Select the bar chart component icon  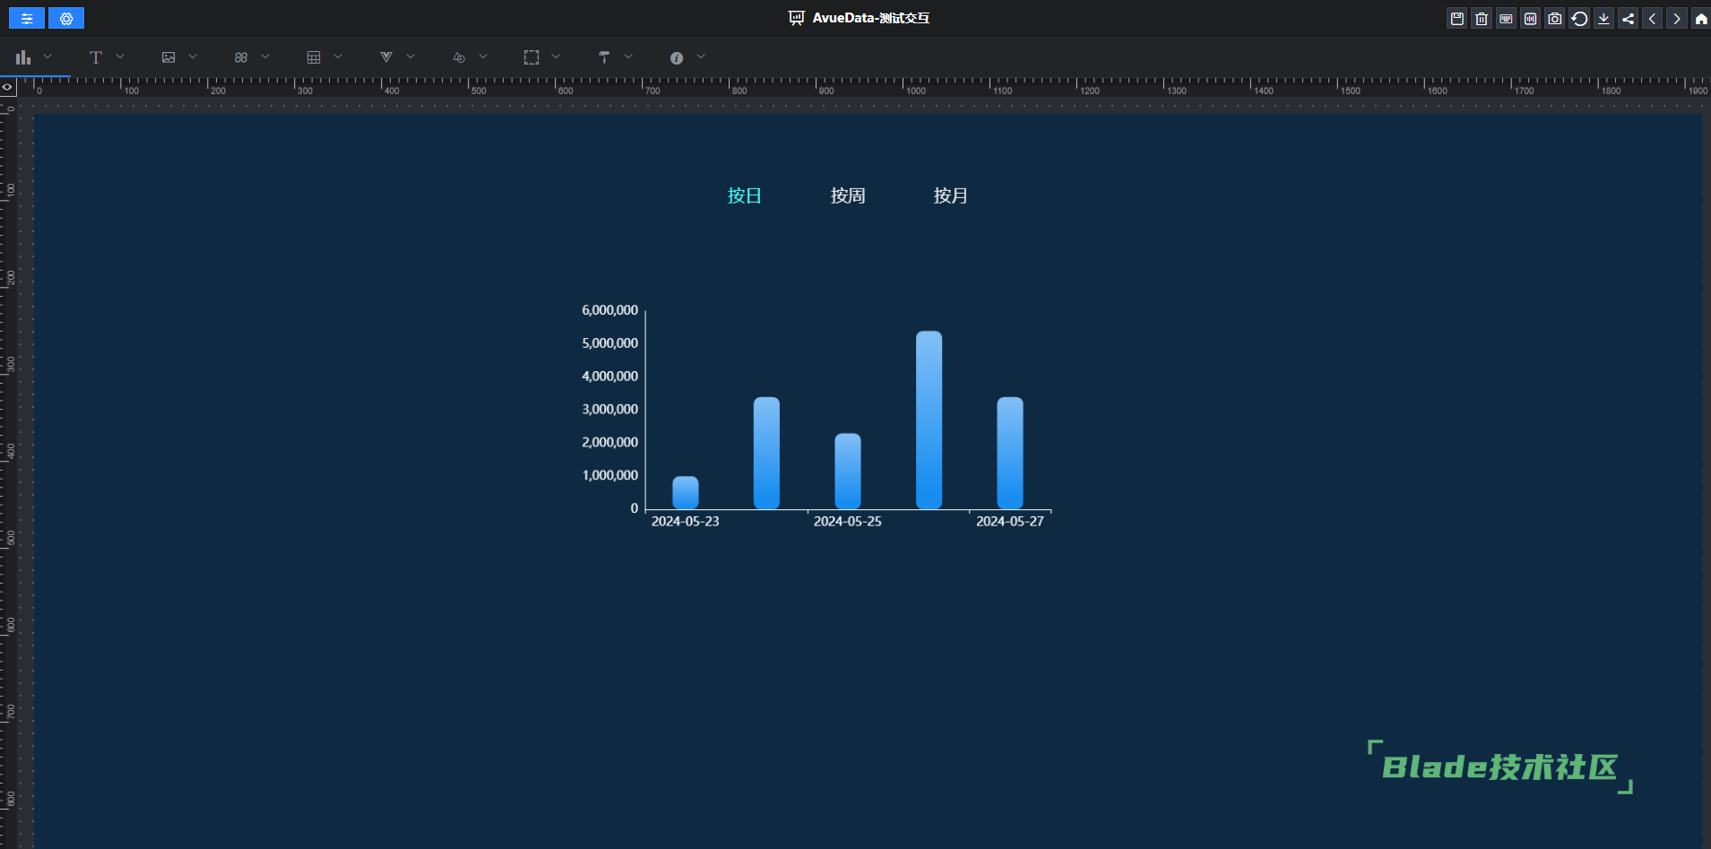click(23, 57)
